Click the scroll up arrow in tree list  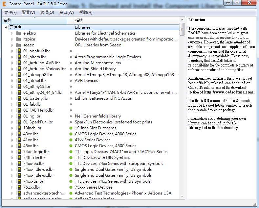(x=182, y=19)
